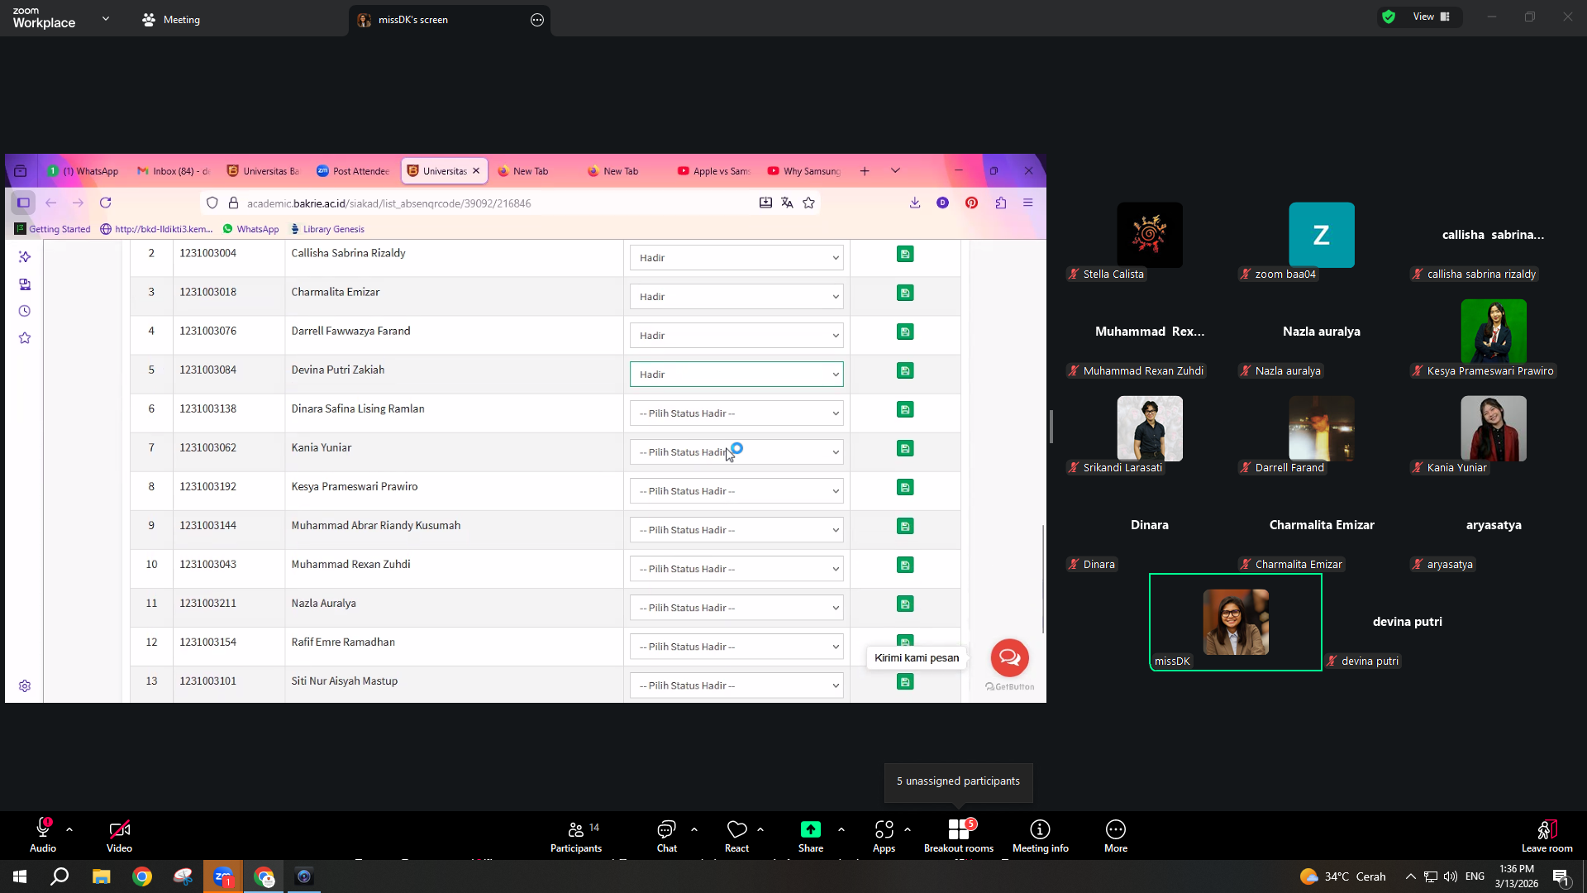Open the Zoom Workplace dropdown
The image size is (1587, 893).
[106, 18]
